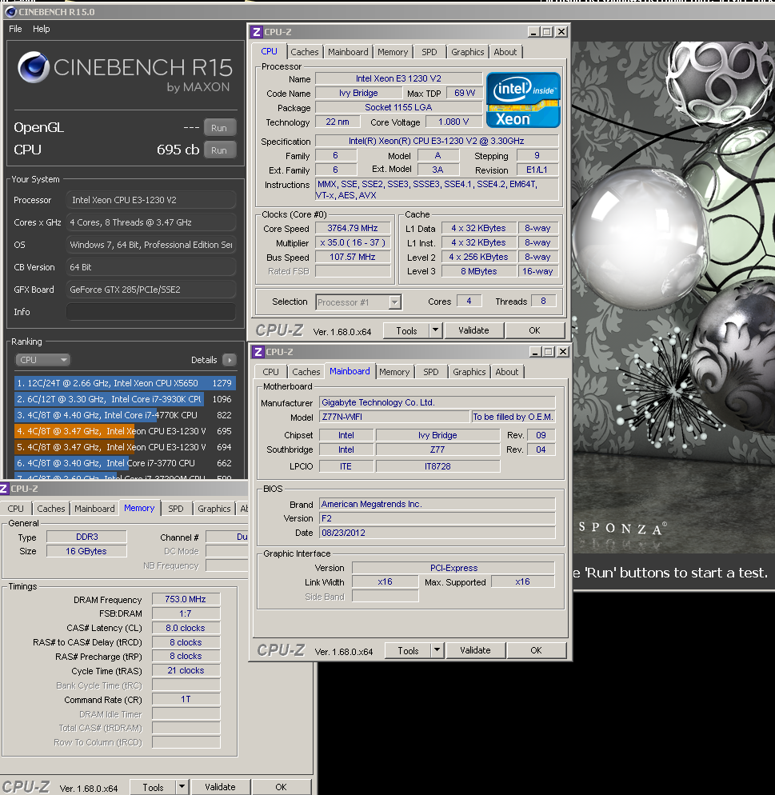Open the CPU ranking type dropdown
Screen dimensions: 775x795
point(42,360)
